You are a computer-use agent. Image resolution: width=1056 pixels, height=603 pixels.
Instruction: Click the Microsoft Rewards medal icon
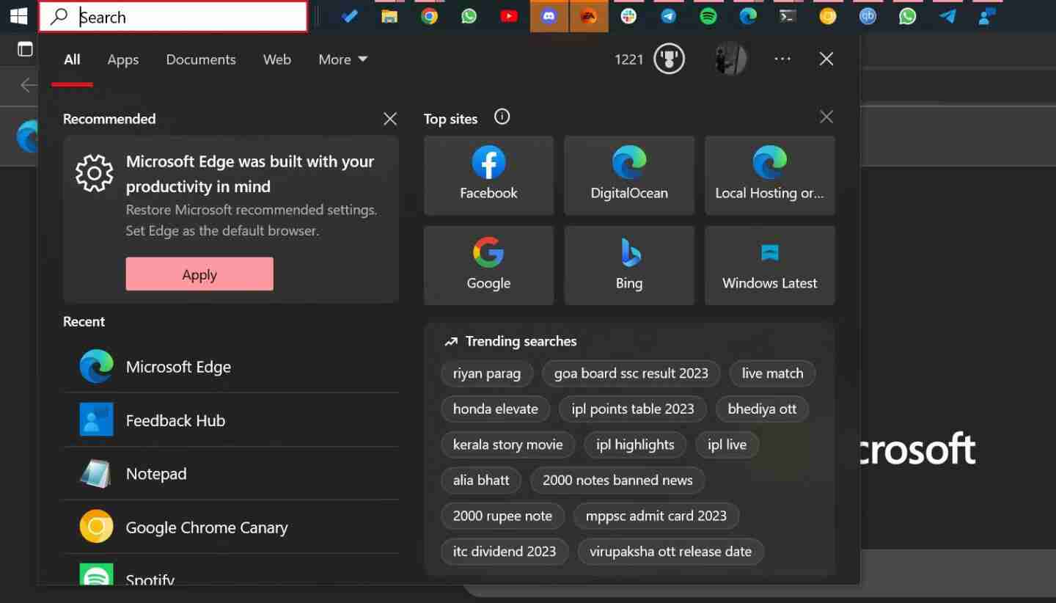[x=668, y=59]
